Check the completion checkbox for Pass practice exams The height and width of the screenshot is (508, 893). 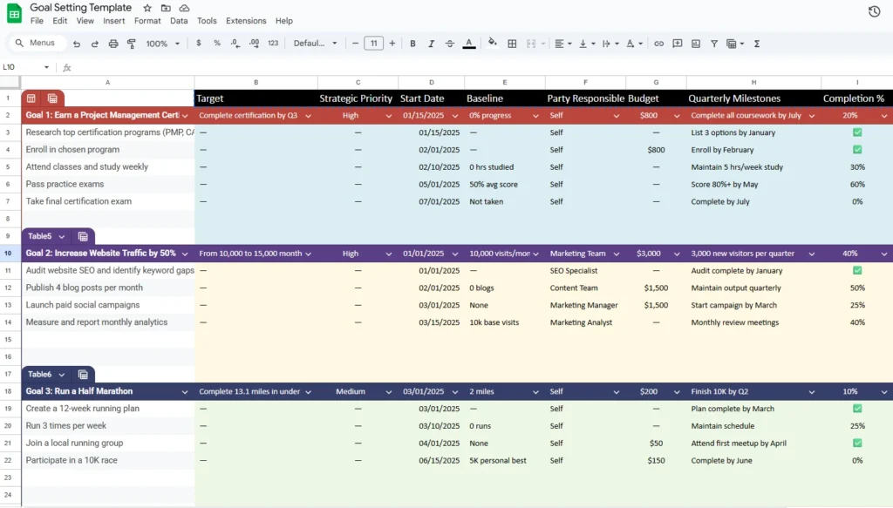click(x=857, y=184)
